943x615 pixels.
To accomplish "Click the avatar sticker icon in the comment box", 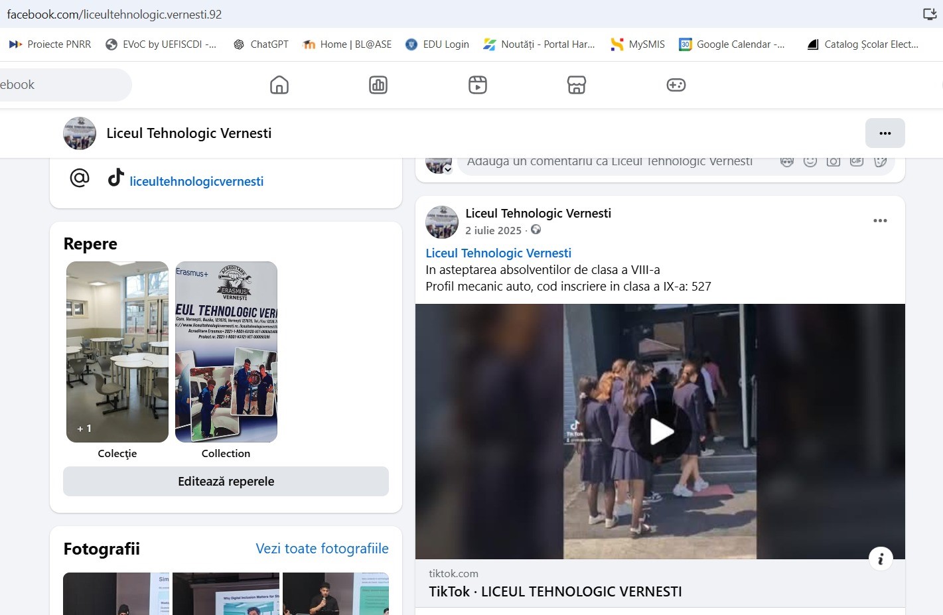I will pos(787,161).
